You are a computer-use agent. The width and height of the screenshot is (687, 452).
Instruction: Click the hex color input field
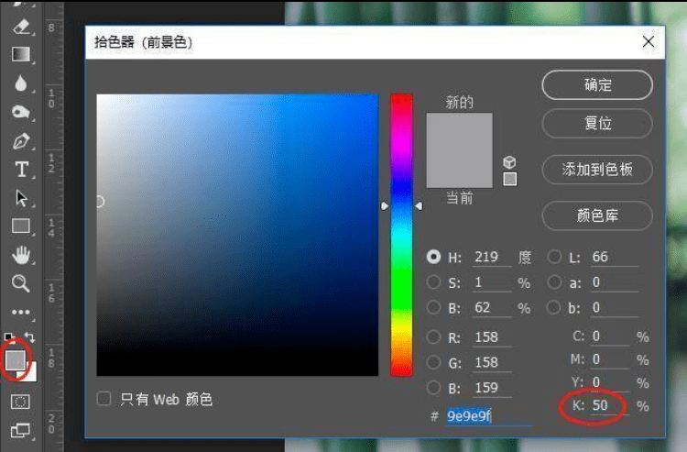click(x=487, y=416)
